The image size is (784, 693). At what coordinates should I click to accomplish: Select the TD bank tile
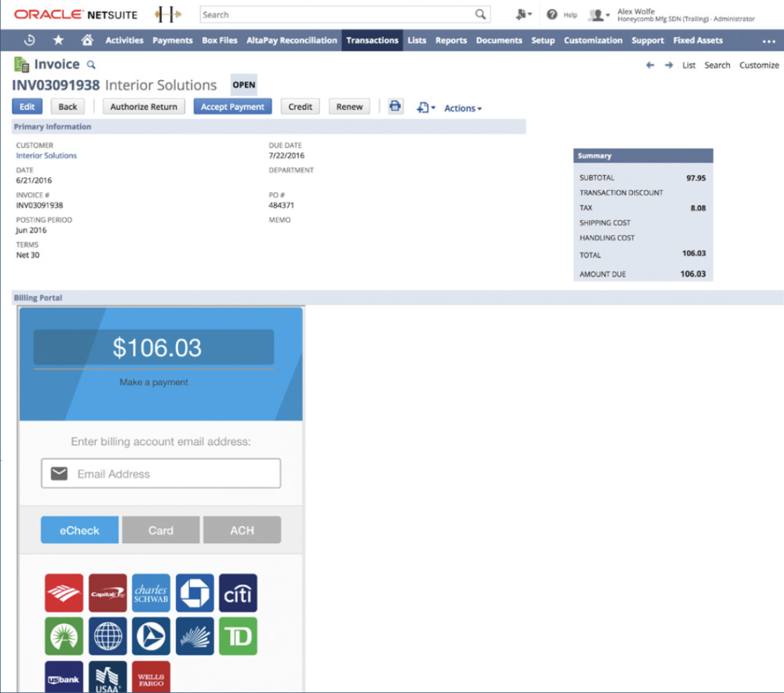point(238,636)
